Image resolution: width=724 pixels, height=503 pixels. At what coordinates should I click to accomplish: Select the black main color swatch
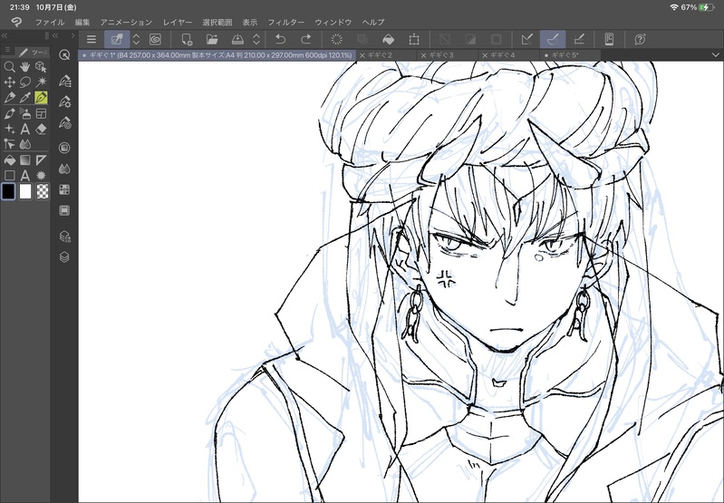[8, 190]
